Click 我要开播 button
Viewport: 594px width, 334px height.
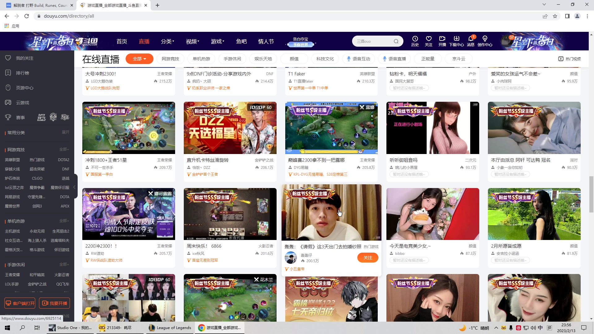click(54, 303)
